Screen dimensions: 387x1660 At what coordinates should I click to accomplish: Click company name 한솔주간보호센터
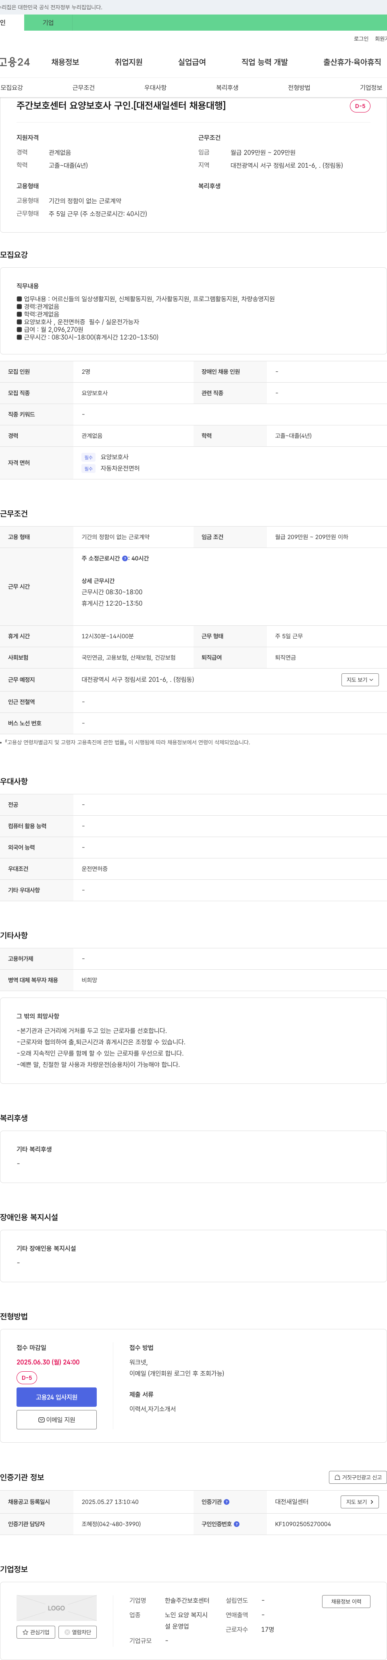pos(187,1600)
